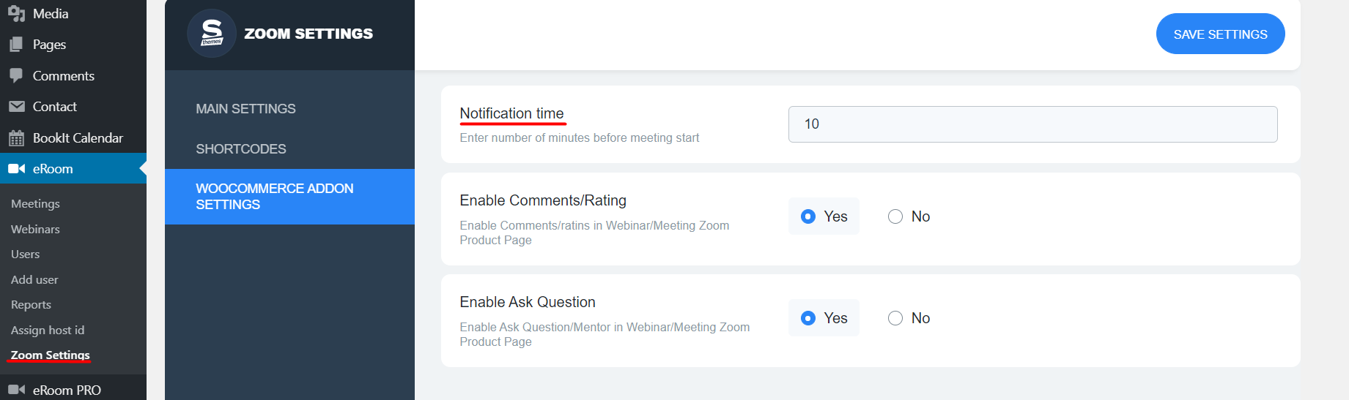Click the BookIt Calendar icon

(16, 138)
